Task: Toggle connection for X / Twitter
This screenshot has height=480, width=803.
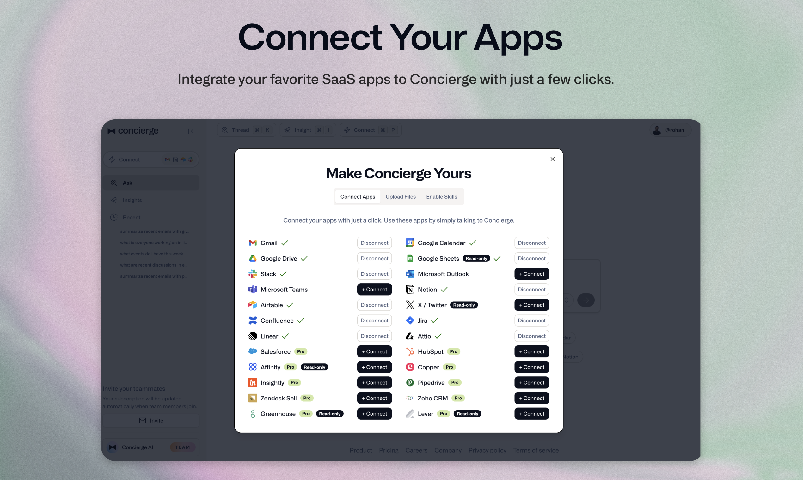Action: [531, 304]
